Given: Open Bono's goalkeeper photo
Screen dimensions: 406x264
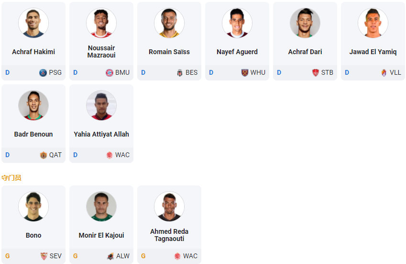Looking at the screenshot, I should (x=33, y=207).
